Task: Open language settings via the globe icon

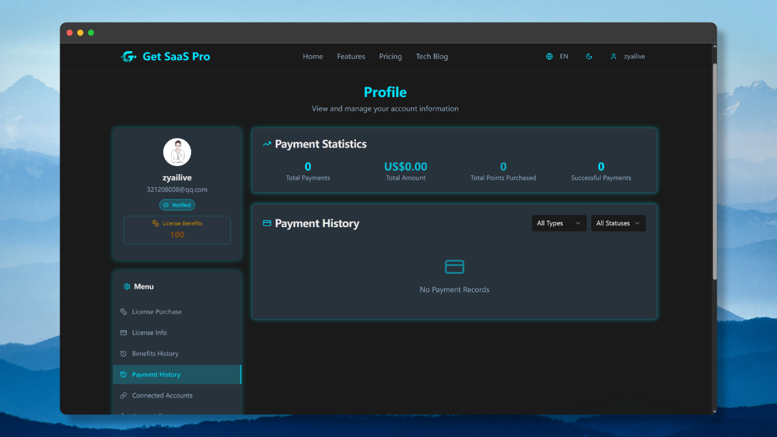Action: click(550, 56)
